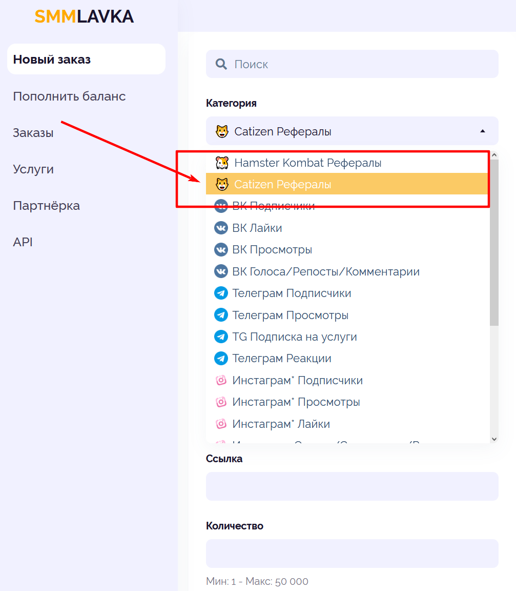Viewport: 516px width, 591px height.
Task: Click the scroll down arrow in list
Action: coord(494,439)
